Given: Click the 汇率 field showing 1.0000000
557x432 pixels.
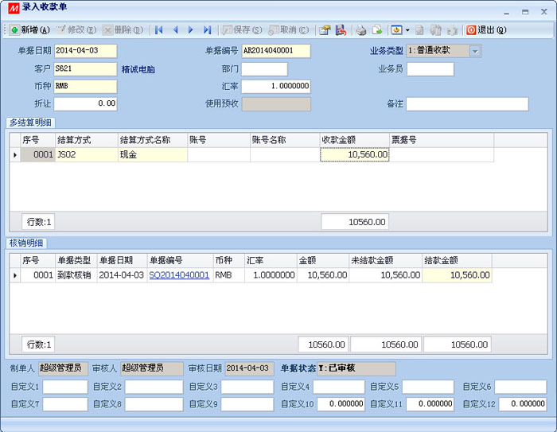Looking at the screenshot, I should (276, 87).
